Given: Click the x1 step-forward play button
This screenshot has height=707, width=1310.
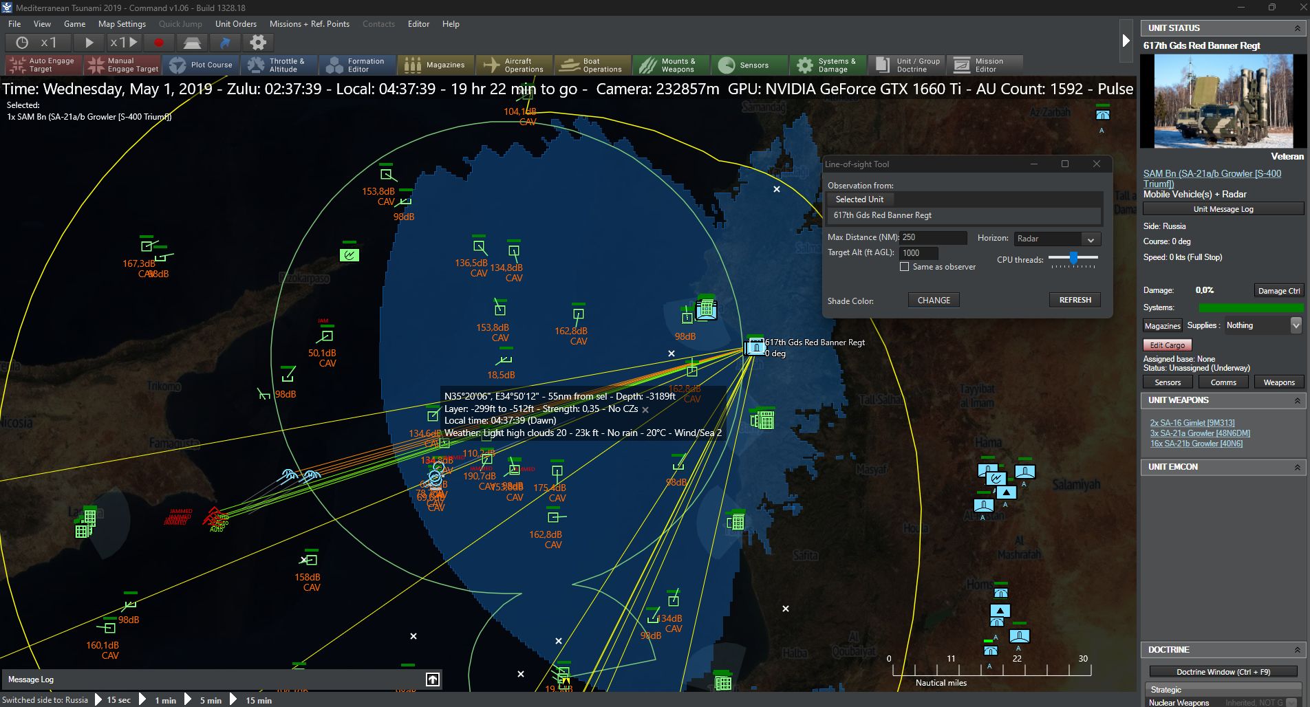Looking at the screenshot, I should [x=125, y=43].
